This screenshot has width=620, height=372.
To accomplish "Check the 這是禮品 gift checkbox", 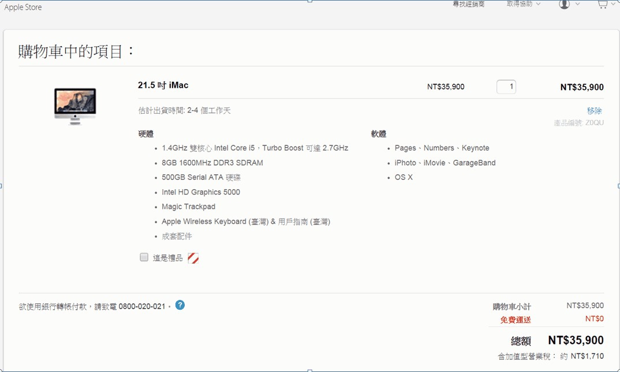I will pyautogui.click(x=144, y=257).
